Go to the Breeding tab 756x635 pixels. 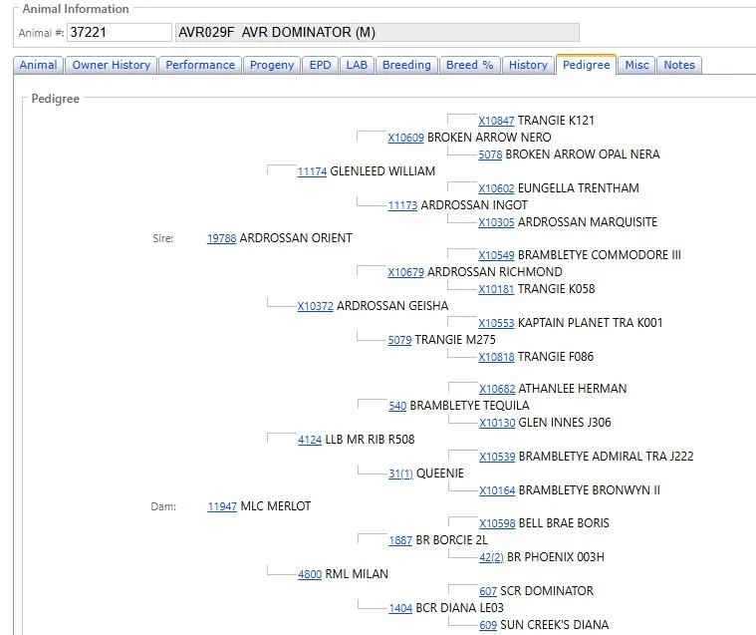click(x=406, y=65)
